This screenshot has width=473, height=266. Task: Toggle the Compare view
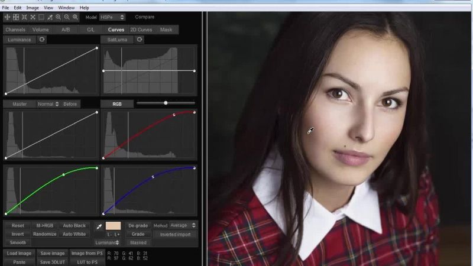(x=144, y=17)
